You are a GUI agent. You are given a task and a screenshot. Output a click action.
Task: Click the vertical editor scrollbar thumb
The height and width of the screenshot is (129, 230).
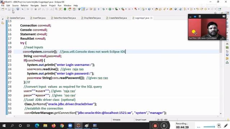[221, 47]
